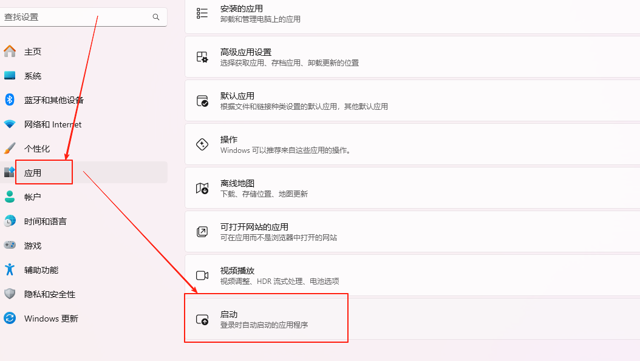This screenshot has width=640, height=361.
Task: Click the Bluetooth icon in sidebar
Action: [x=10, y=100]
